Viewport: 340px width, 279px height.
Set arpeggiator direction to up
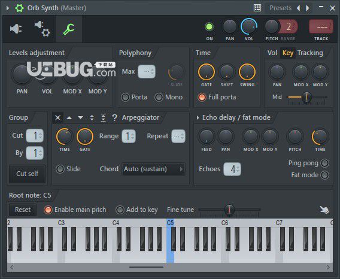[69, 117]
